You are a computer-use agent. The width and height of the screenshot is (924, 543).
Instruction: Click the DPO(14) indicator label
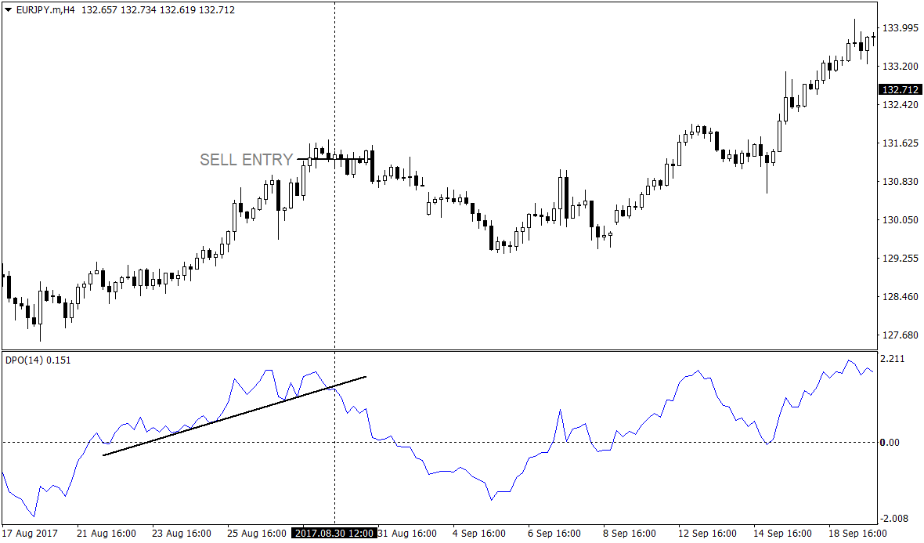23,359
